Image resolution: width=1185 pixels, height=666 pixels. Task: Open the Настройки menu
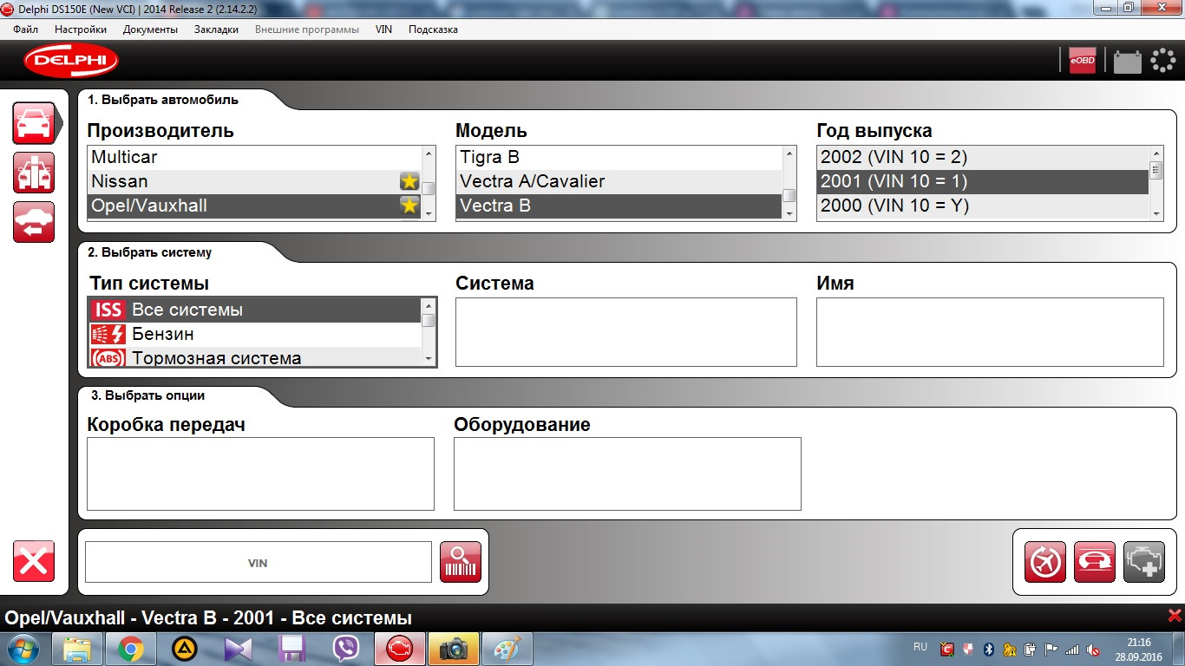81,29
